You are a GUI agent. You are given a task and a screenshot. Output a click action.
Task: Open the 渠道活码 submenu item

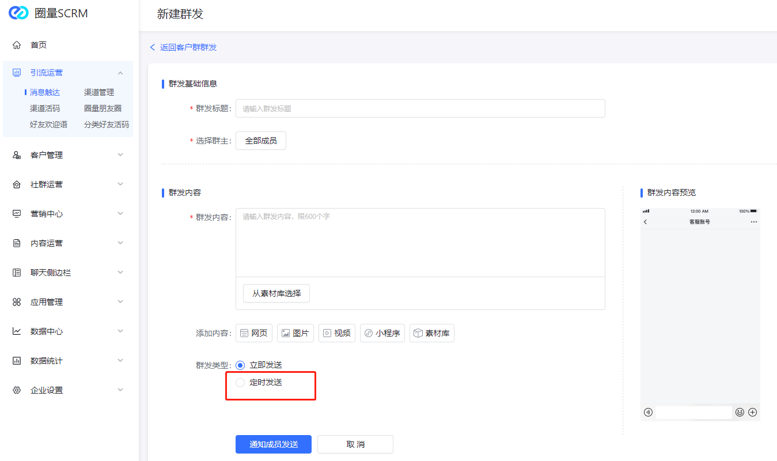pyautogui.click(x=45, y=108)
